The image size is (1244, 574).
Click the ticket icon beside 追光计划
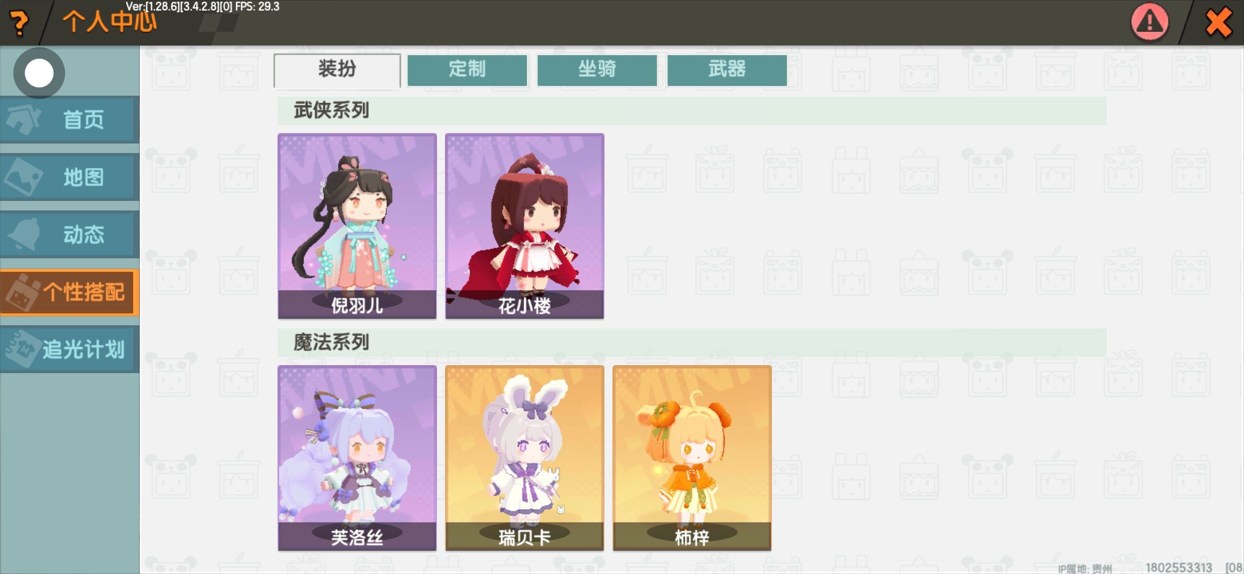tap(22, 349)
